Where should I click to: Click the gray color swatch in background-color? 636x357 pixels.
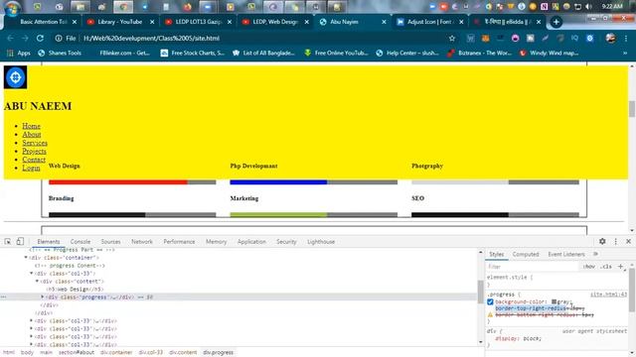(555, 301)
